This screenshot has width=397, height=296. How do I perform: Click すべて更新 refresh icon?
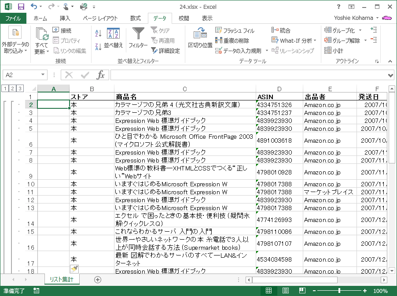(42, 34)
